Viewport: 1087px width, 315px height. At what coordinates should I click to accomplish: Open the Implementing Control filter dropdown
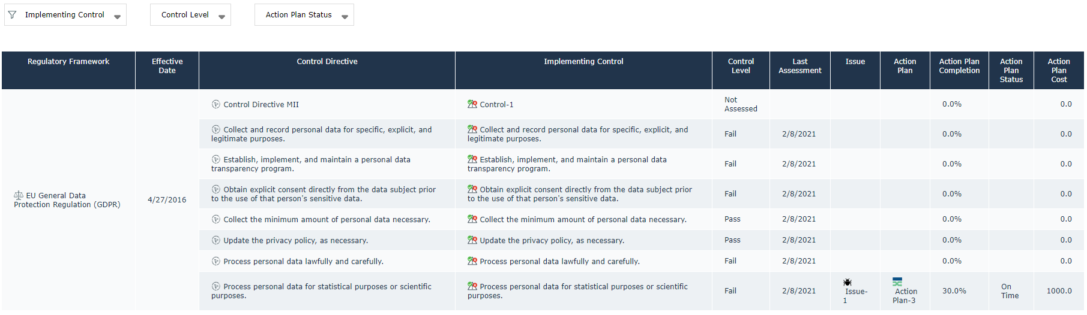click(118, 17)
